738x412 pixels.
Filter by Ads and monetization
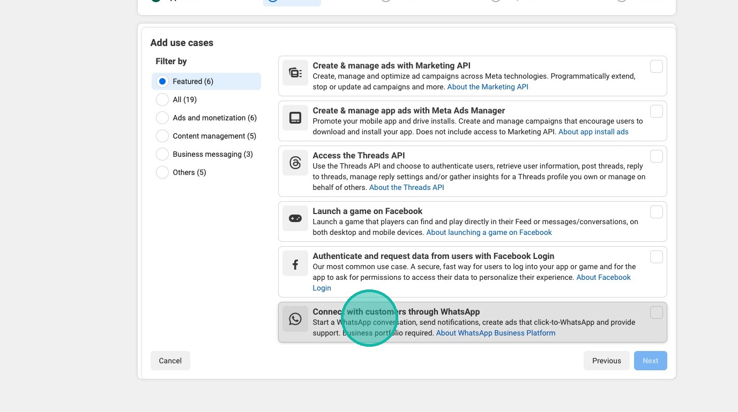(162, 118)
